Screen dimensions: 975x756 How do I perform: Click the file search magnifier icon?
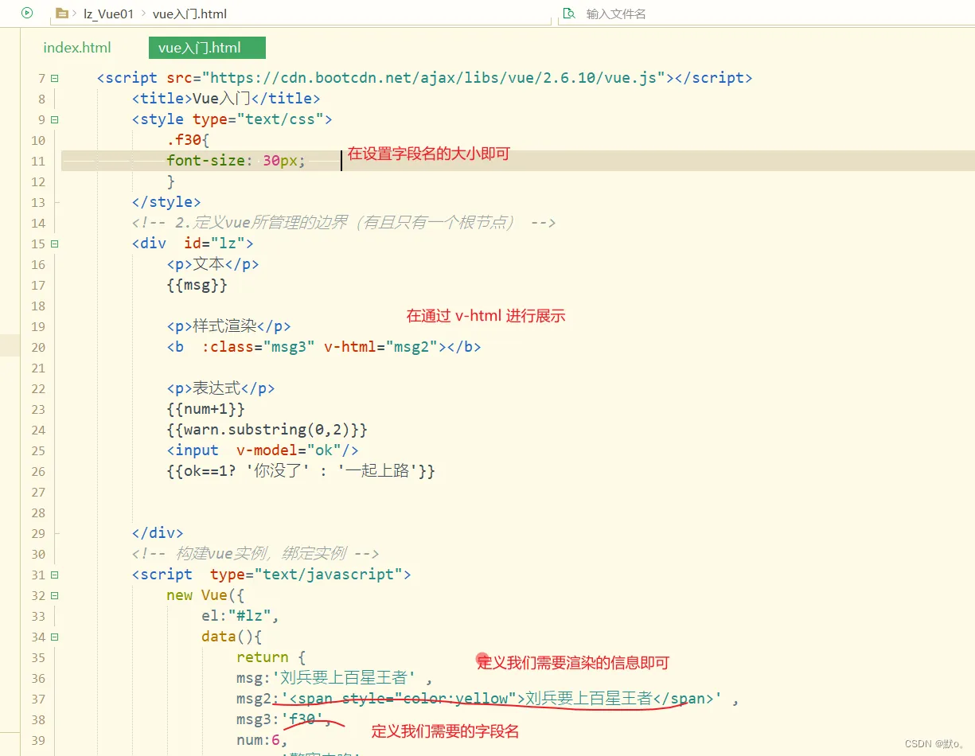pos(568,14)
